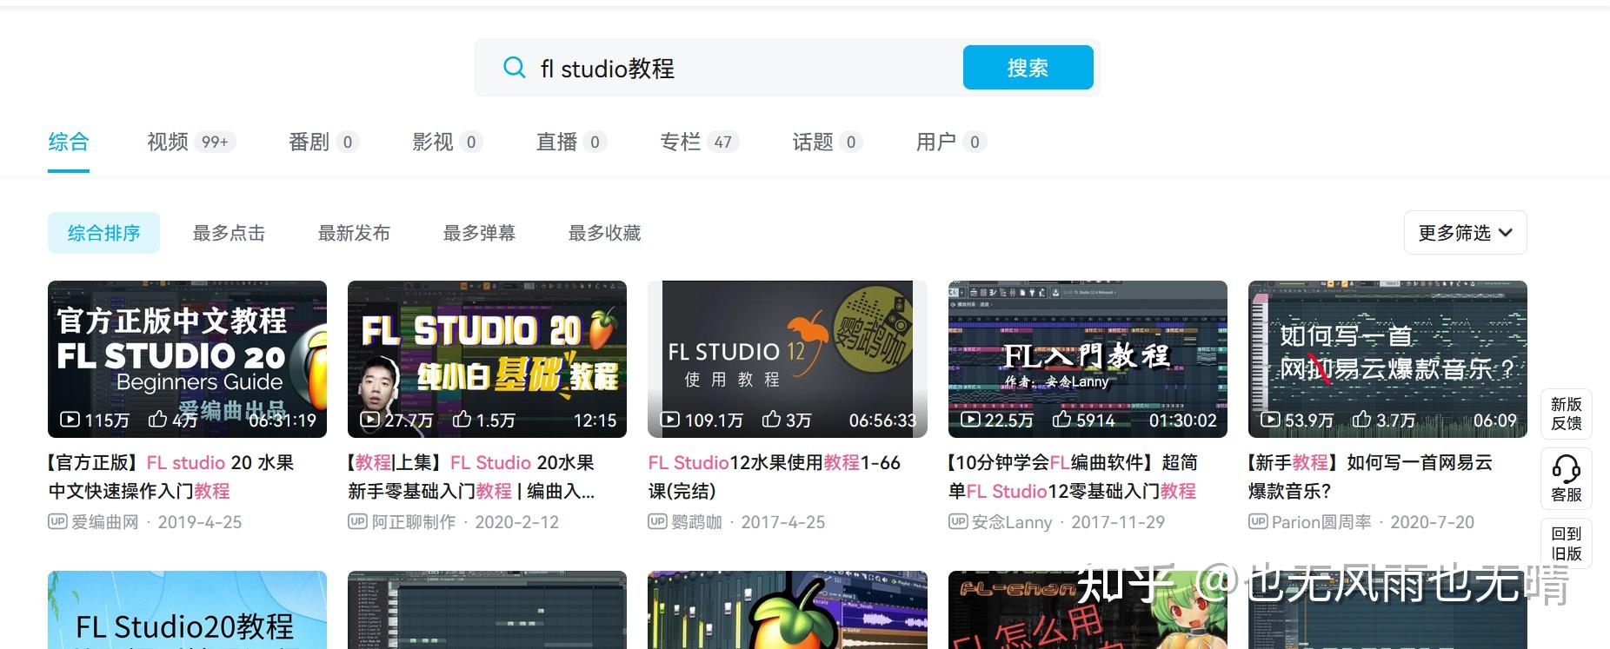This screenshot has width=1610, height=649.
Task: Sort results by 最新发布
Action: click(354, 233)
